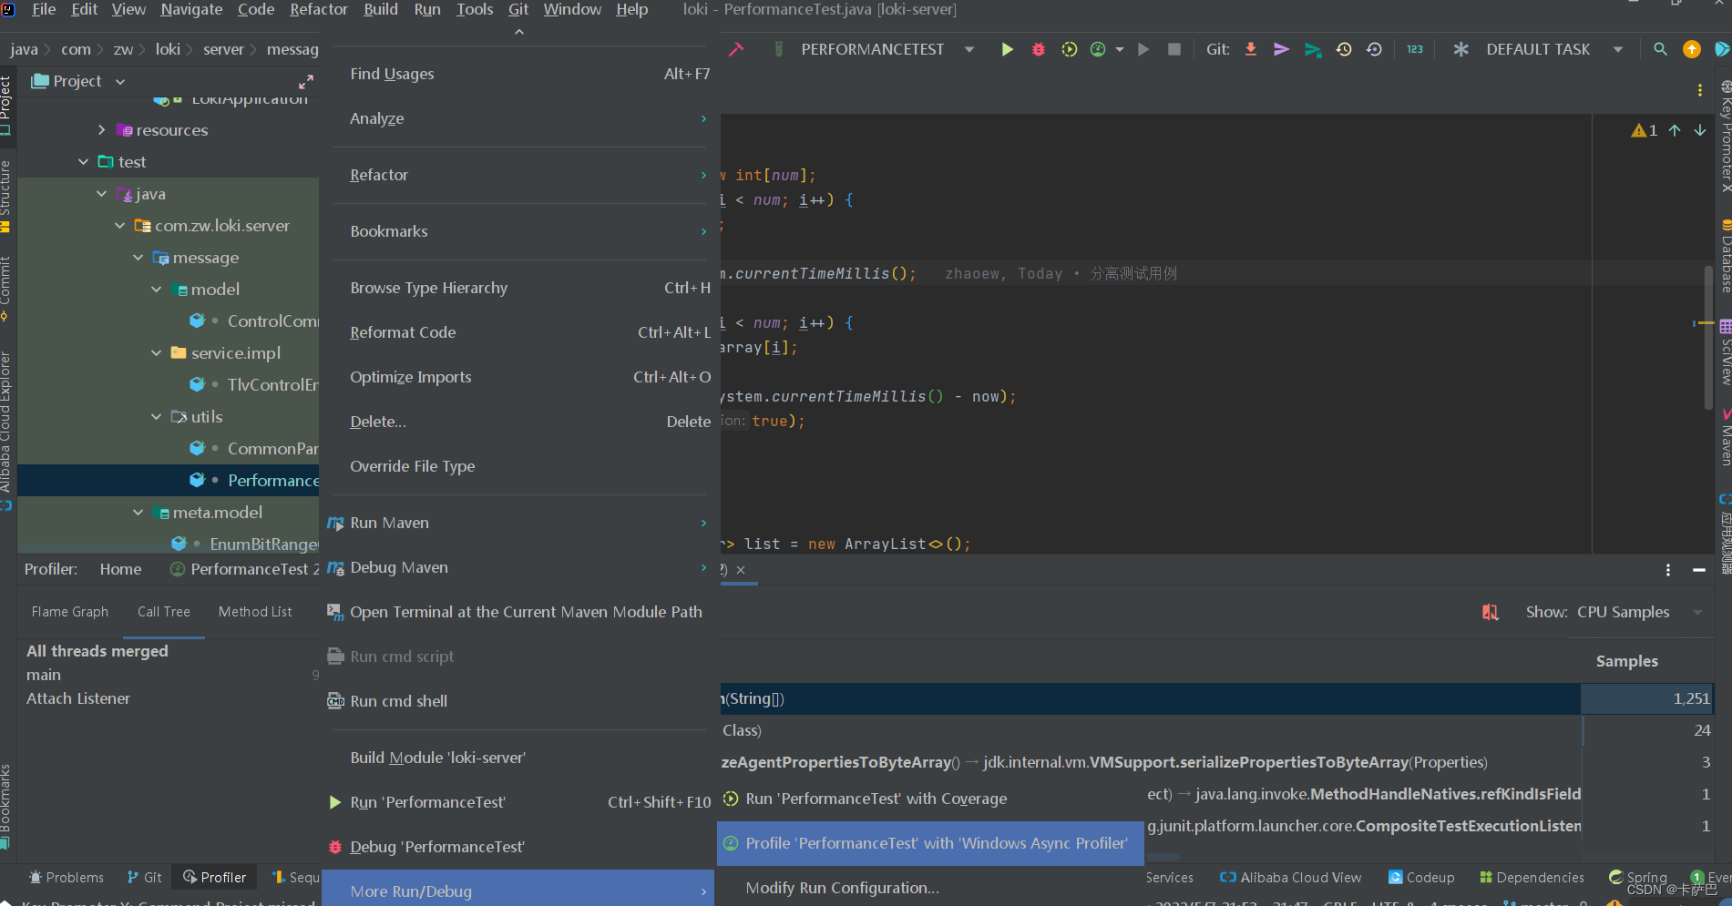Open Problems tool window
Image resolution: width=1732 pixels, height=906 pixels.
(x=66, y=878)
